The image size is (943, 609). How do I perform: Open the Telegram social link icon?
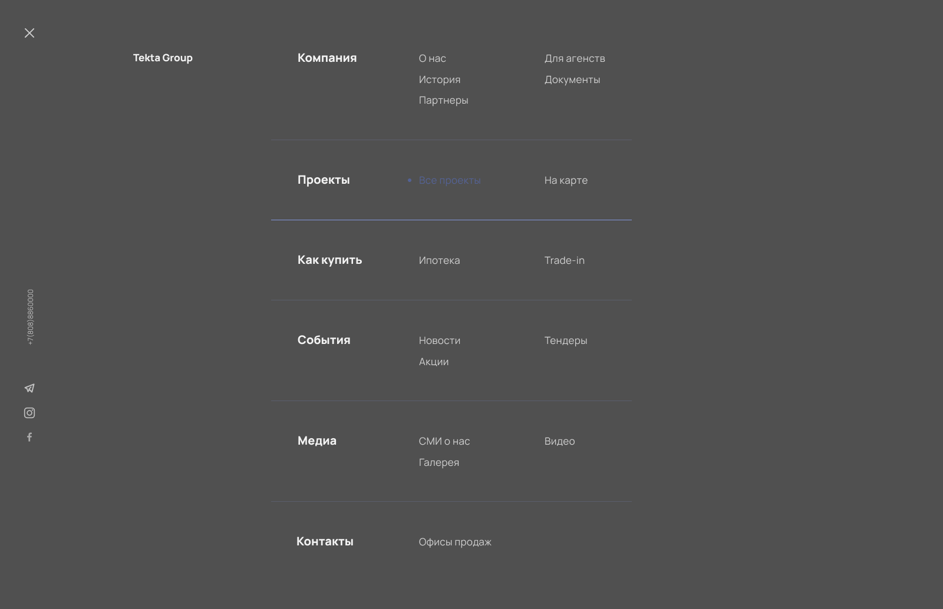[29, 388]
